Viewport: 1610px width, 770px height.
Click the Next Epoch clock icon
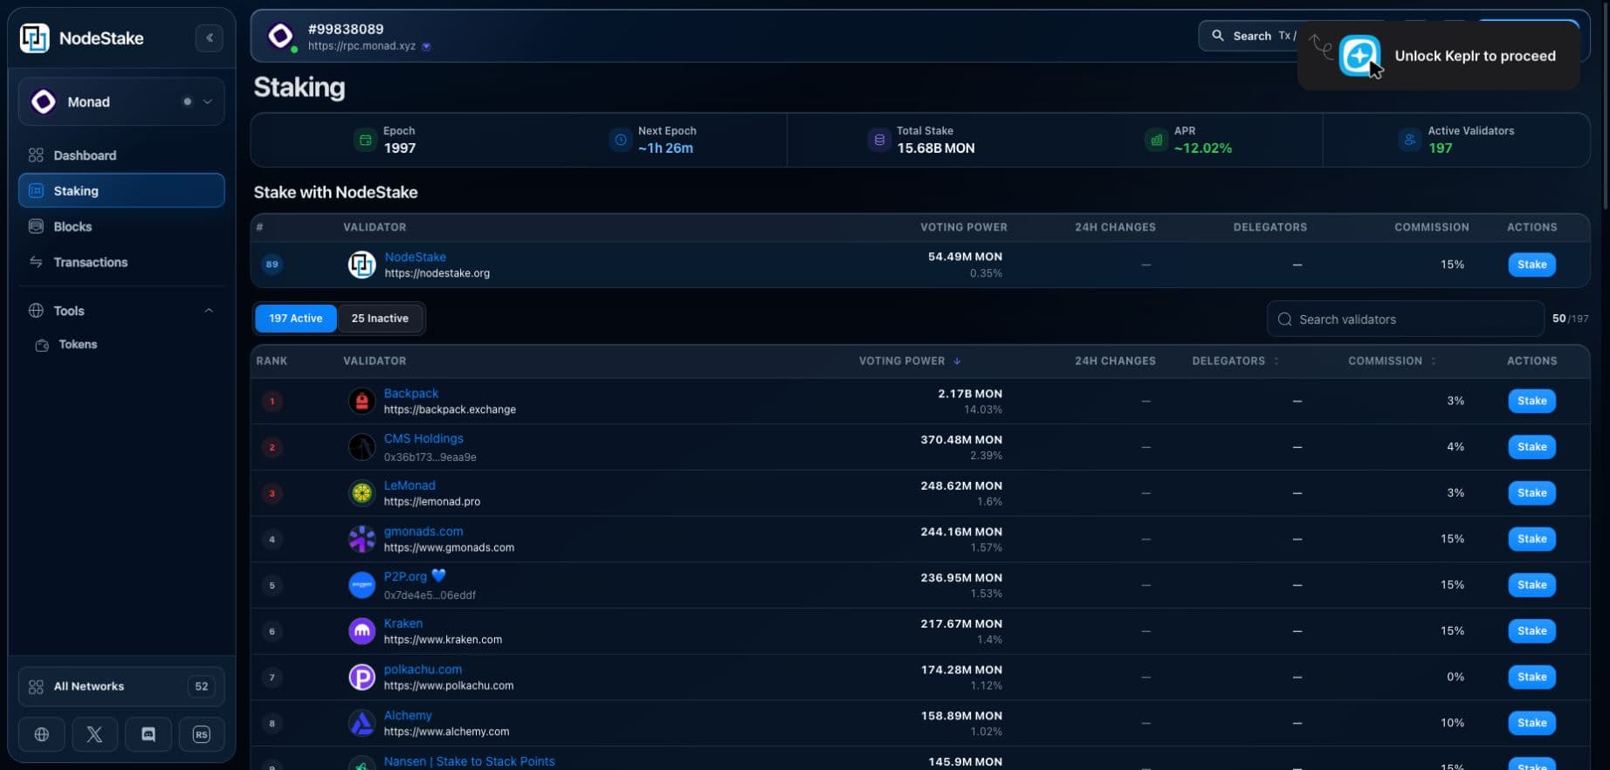620,140
